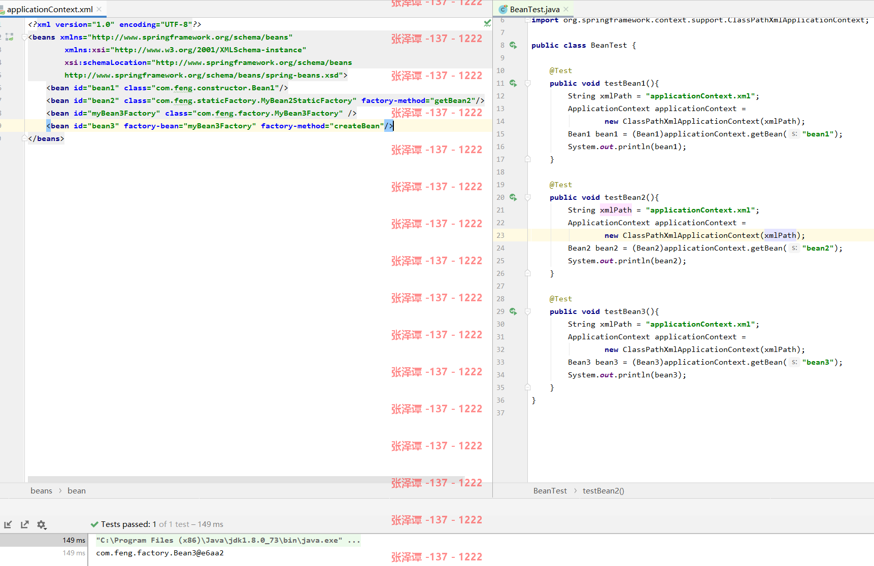Viewport: 874px width, 566px height.
Task: Click line number 37 in Java gutter
Action: coord(500,413)
